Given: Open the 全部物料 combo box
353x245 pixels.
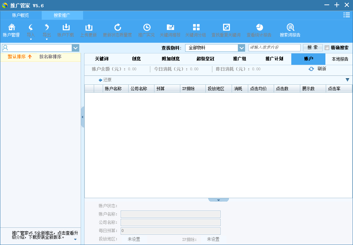Looking at the screenshot, I should tap(241, 48).
